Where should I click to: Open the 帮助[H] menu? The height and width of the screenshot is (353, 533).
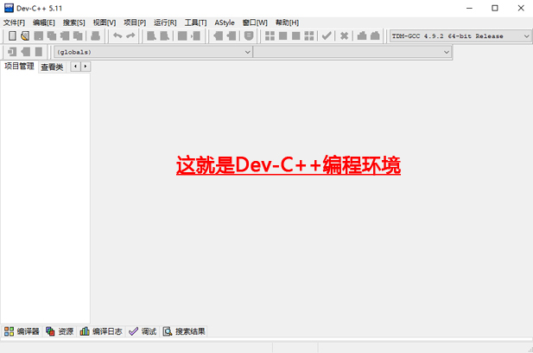(x=287, y=22)
